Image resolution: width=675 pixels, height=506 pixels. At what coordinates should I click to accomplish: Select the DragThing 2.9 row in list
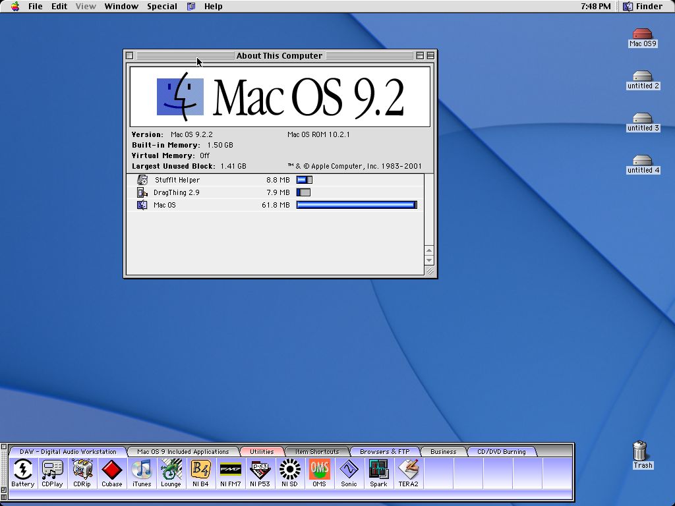pyautogui.click(x=176, y=192)
